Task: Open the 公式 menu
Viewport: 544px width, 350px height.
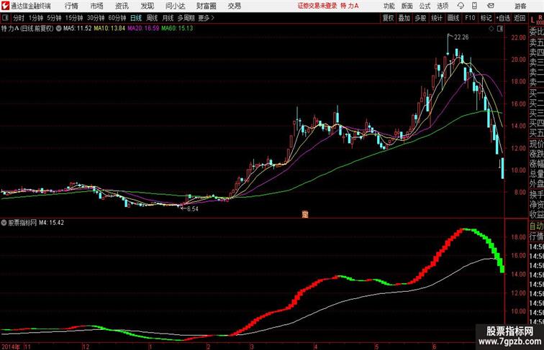Action: (x=425, y=6)
